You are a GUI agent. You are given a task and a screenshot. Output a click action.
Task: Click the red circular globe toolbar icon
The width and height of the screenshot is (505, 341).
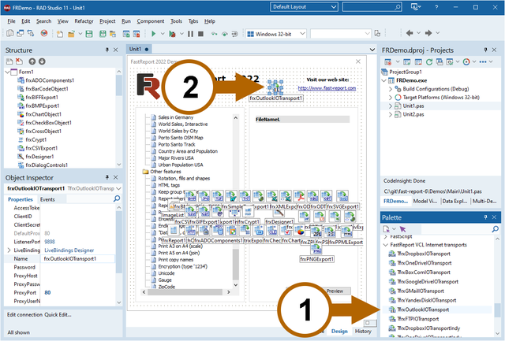44,33
